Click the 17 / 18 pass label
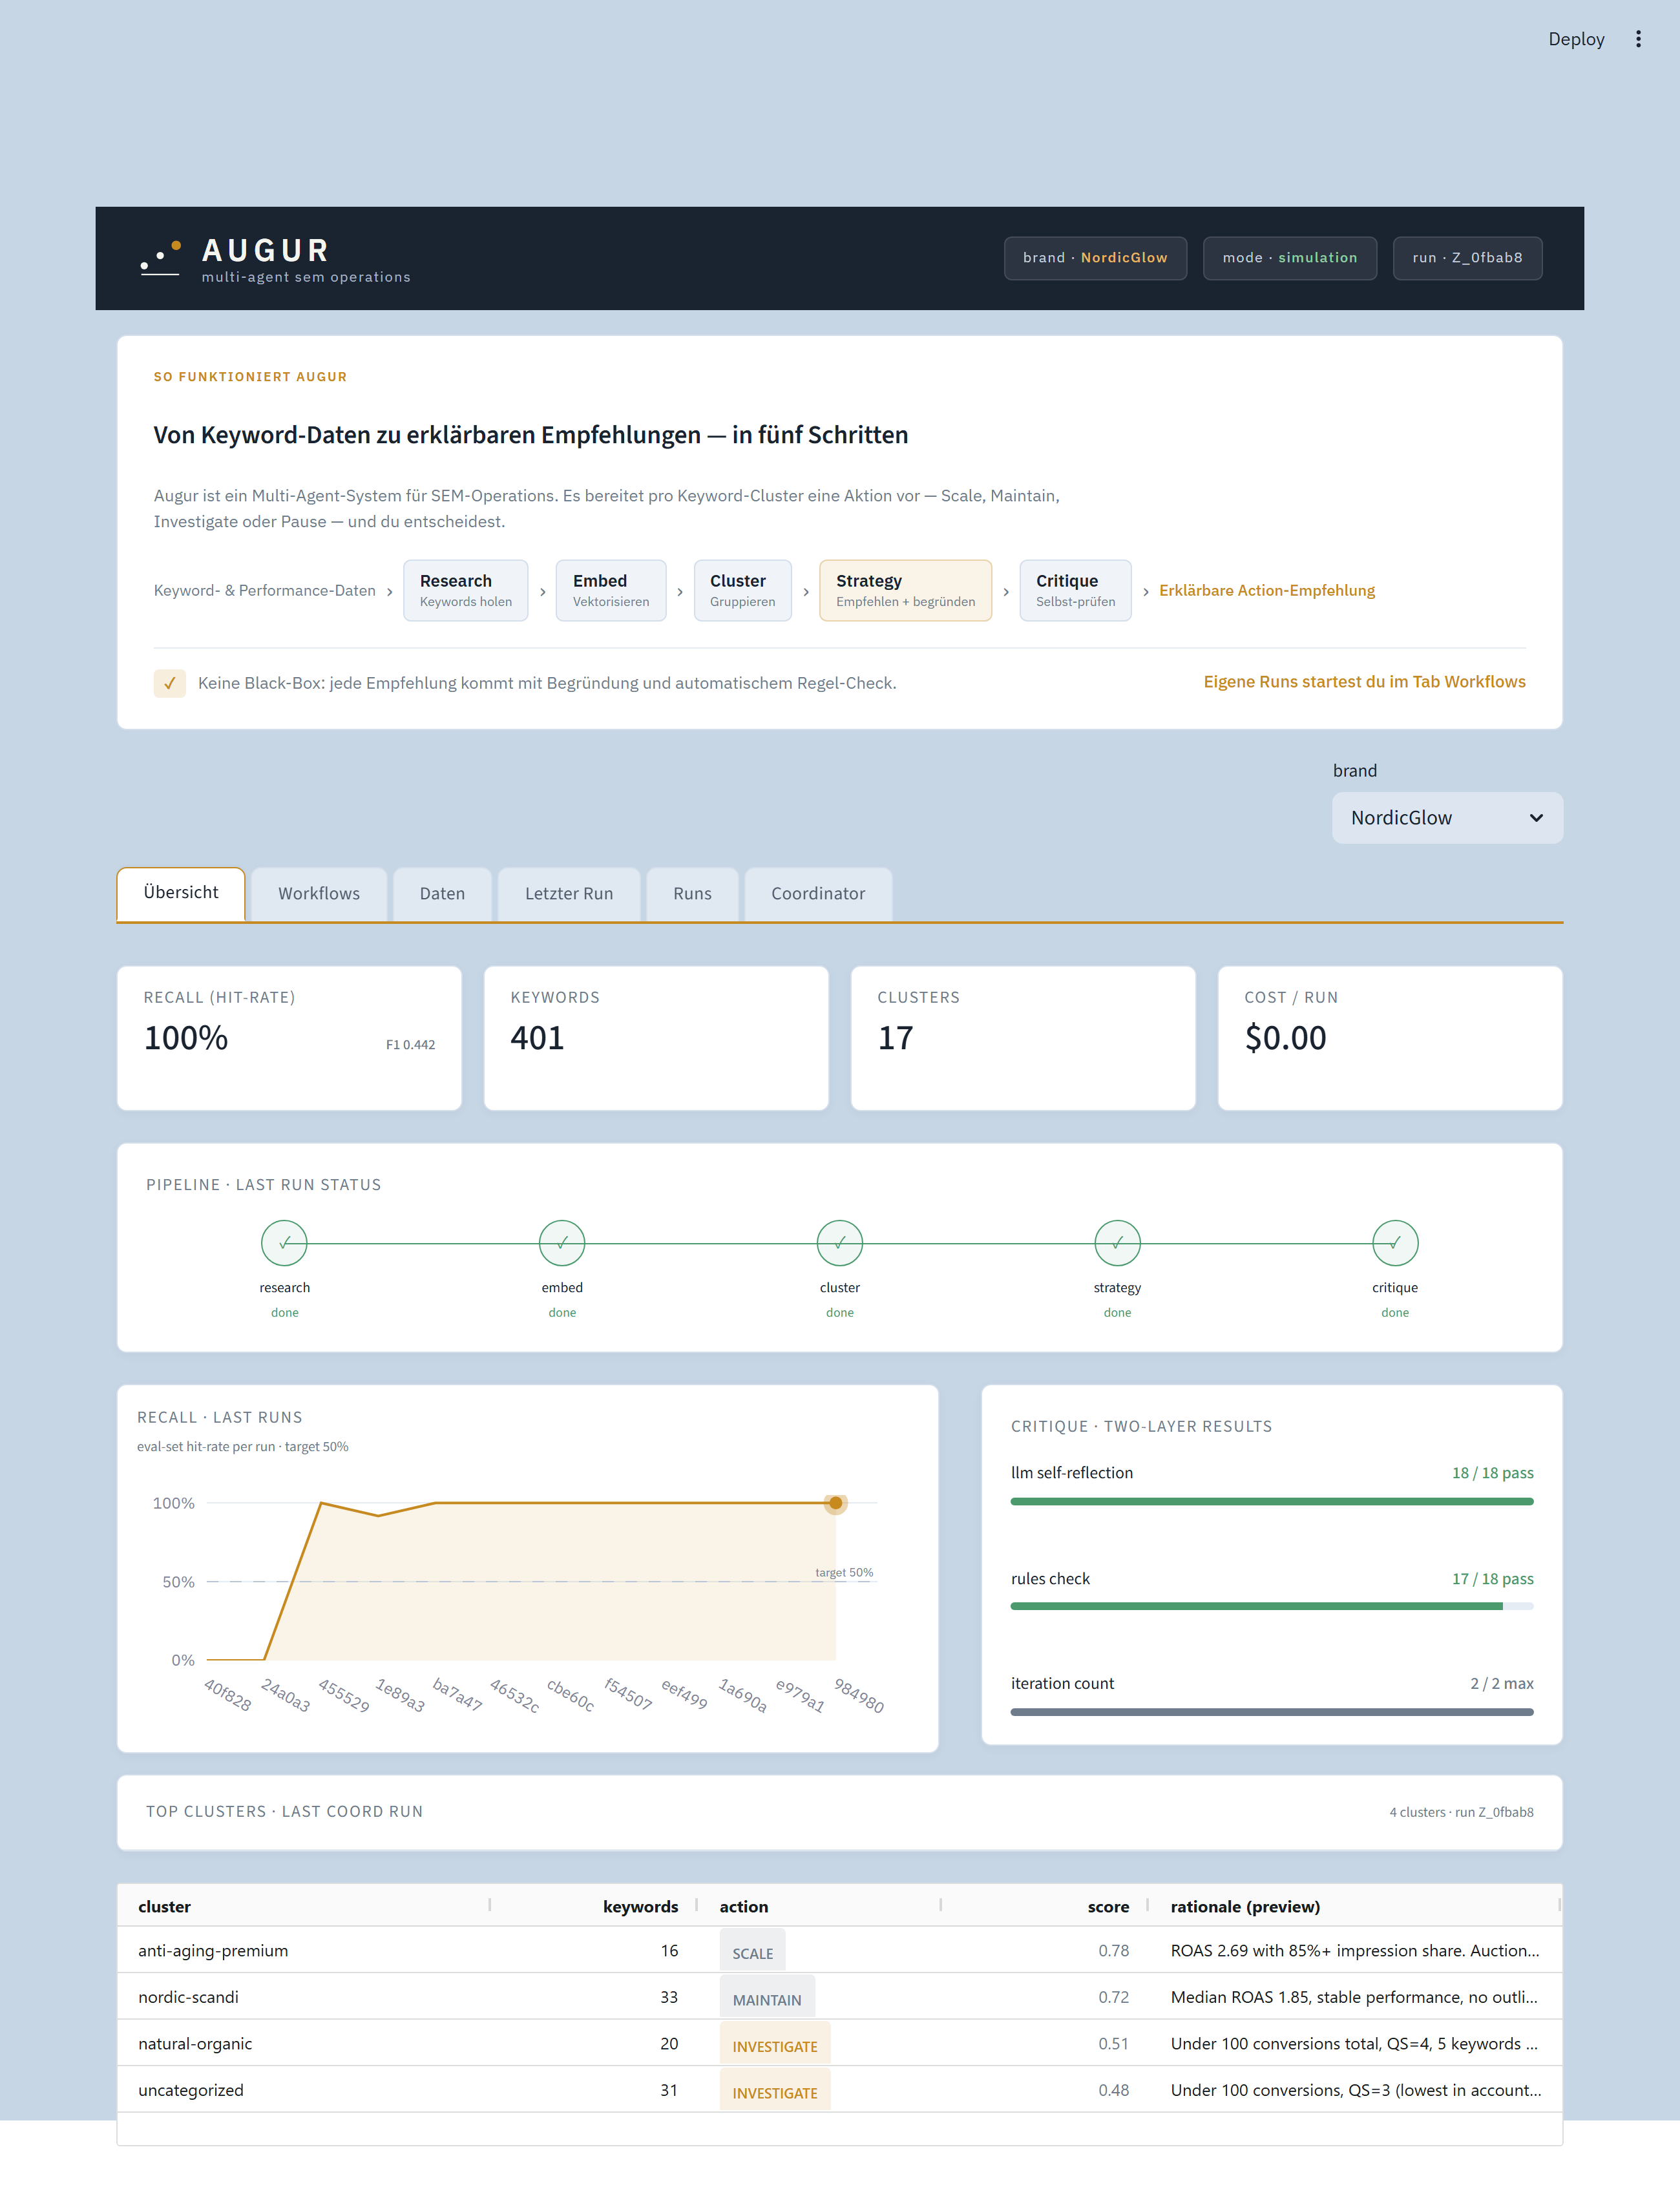Image resolution: width=1680 pixels, height=2198 pixels. [1492, 1578]
